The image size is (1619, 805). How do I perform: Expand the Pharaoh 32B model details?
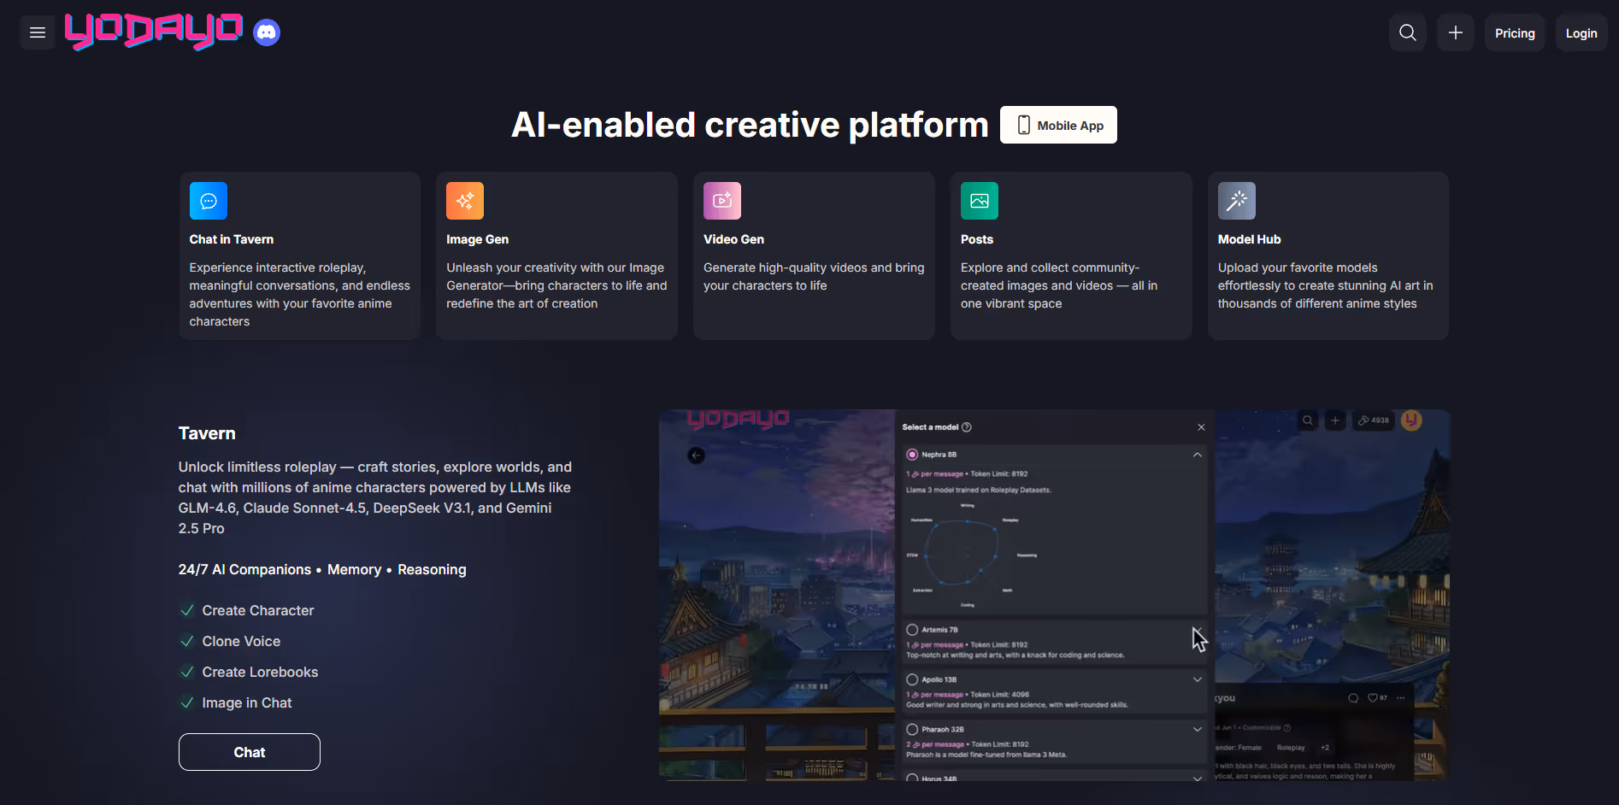coord(1198,729)
